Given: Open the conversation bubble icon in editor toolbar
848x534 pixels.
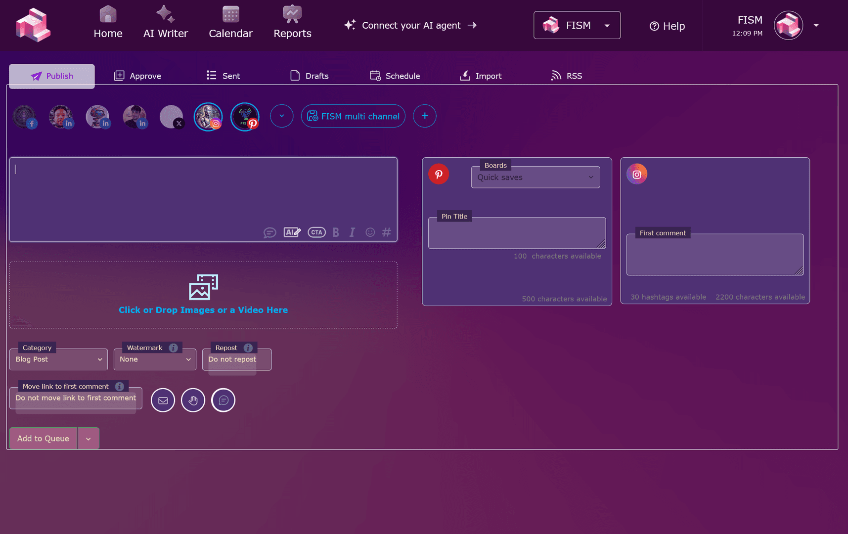Looking at the screenshot, I should [x=269, y=232].
